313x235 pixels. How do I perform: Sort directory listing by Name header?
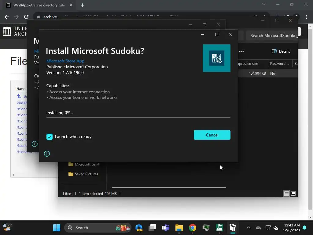click(21, 89)
